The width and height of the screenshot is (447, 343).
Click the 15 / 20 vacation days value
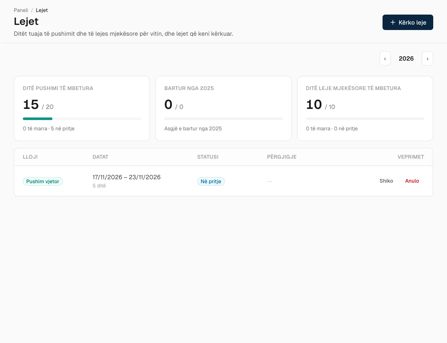click(x=38, y=105)
